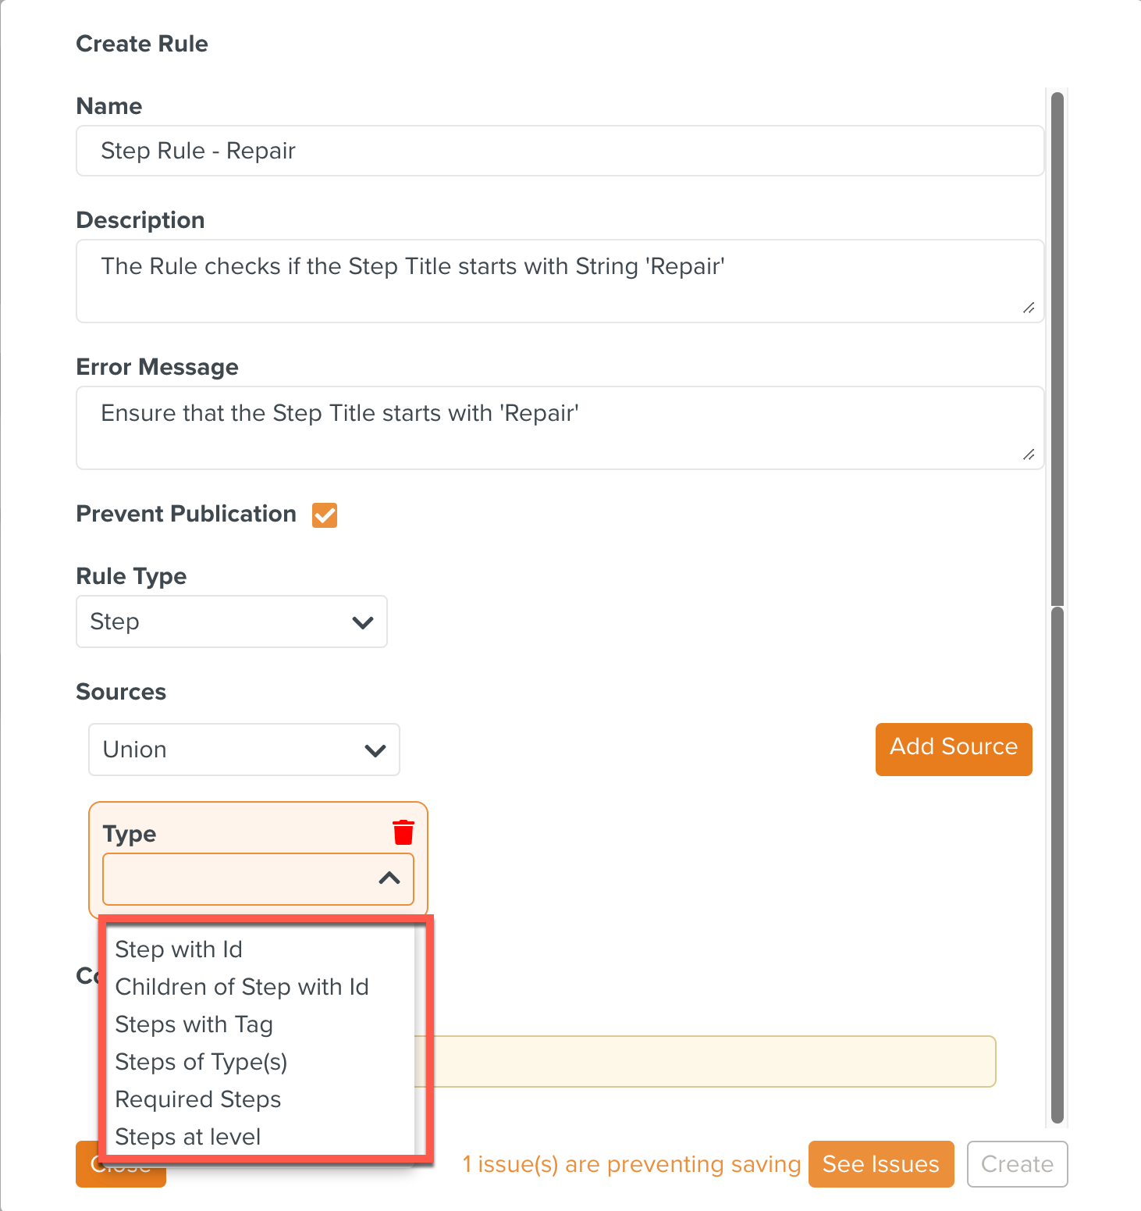Click the Name field containing 'Step Rule - Repair'
Viewport: 1141px width, 1211px height.
pos(559,151)
